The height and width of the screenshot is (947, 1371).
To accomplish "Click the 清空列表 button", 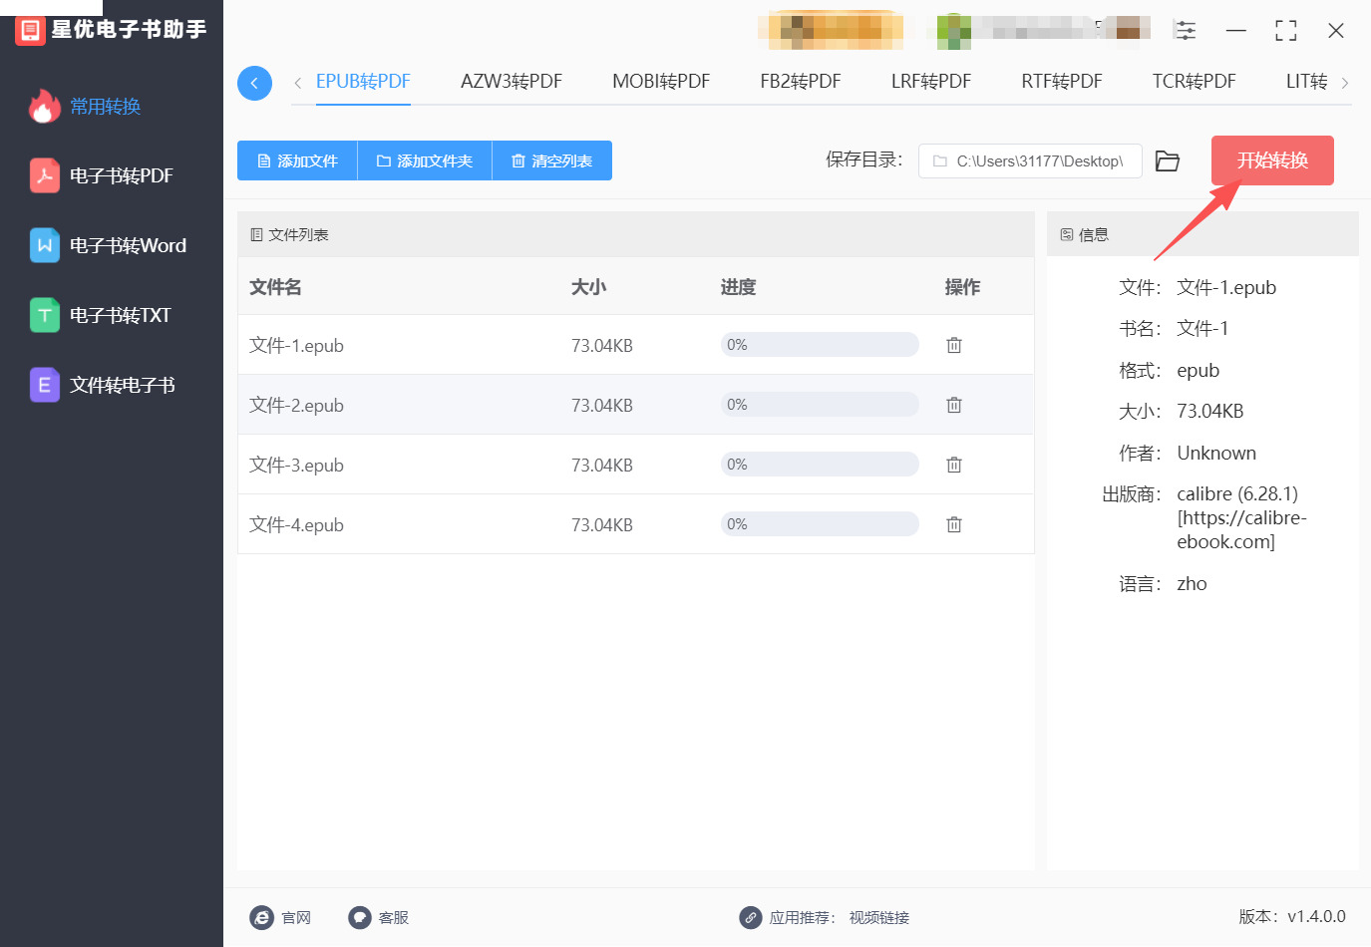I will coord(552,160).
